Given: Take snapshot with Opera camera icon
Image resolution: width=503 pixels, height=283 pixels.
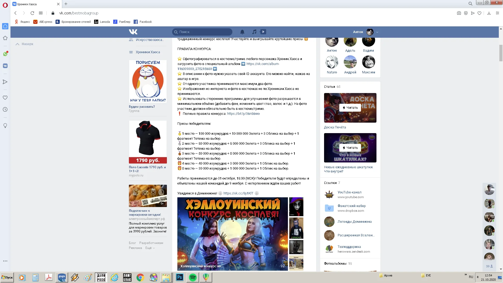Looking at the screenshot, I should pyautogui.click(x=459, y=13).
